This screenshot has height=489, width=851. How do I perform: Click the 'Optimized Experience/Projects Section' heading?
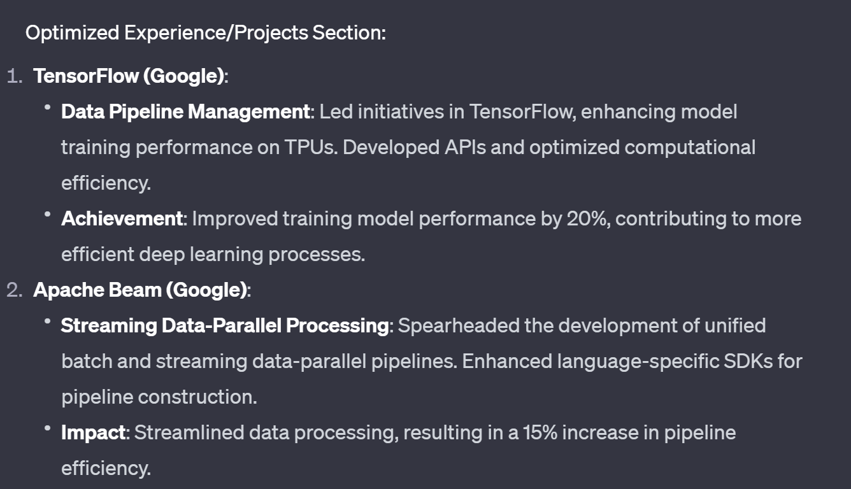pyautogui.click(x=205, y=32)
